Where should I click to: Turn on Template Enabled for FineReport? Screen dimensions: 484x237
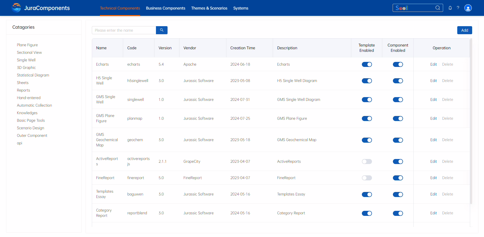point(367,178)
